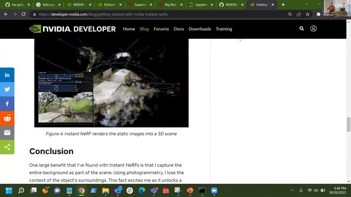Close the PyTorch tab
Viewport: 351px width, 197px height.
tap(121, 5)
